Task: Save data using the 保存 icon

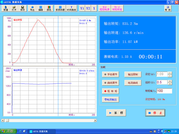Action: (22, 8)
